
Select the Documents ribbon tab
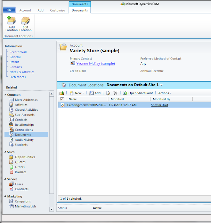pos(80,10)
